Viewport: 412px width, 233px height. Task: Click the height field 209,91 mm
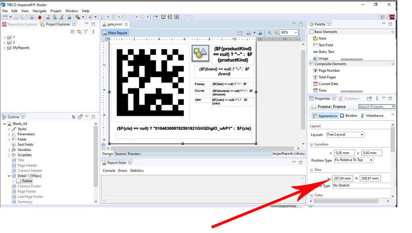click(370, 178)
